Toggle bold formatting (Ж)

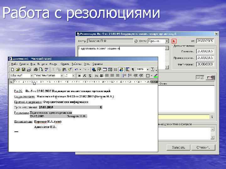[79, 76]
